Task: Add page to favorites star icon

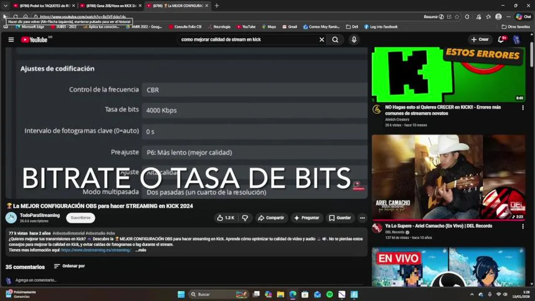Action: point(457,17)
